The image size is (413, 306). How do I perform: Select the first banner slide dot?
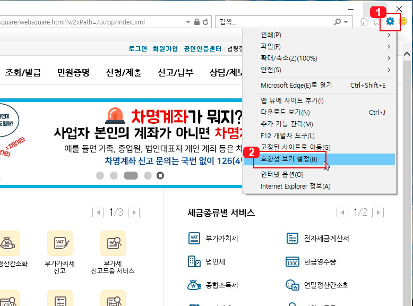100,175
